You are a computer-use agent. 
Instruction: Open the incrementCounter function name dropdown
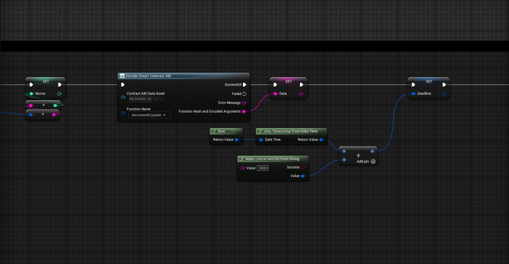(149, 115)
